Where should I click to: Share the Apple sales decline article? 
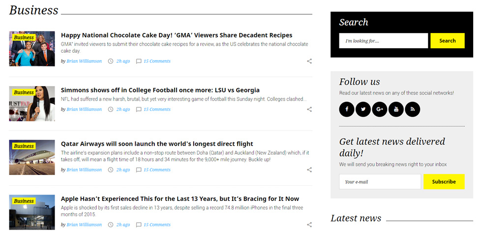pyautogui.click(x=309, y=225)
